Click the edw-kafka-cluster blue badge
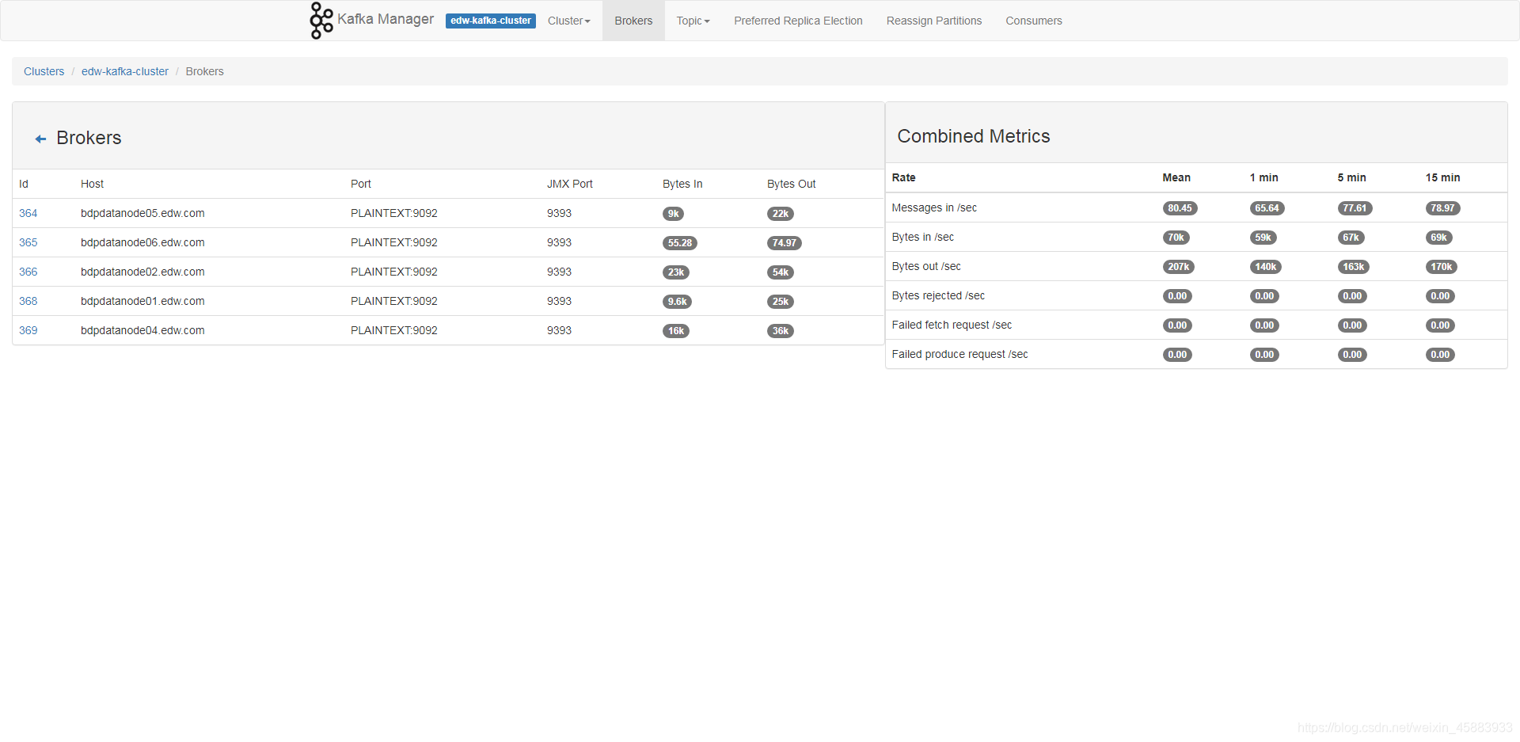The height and width of the screenshot is (742, 1520). coord(491,21)
